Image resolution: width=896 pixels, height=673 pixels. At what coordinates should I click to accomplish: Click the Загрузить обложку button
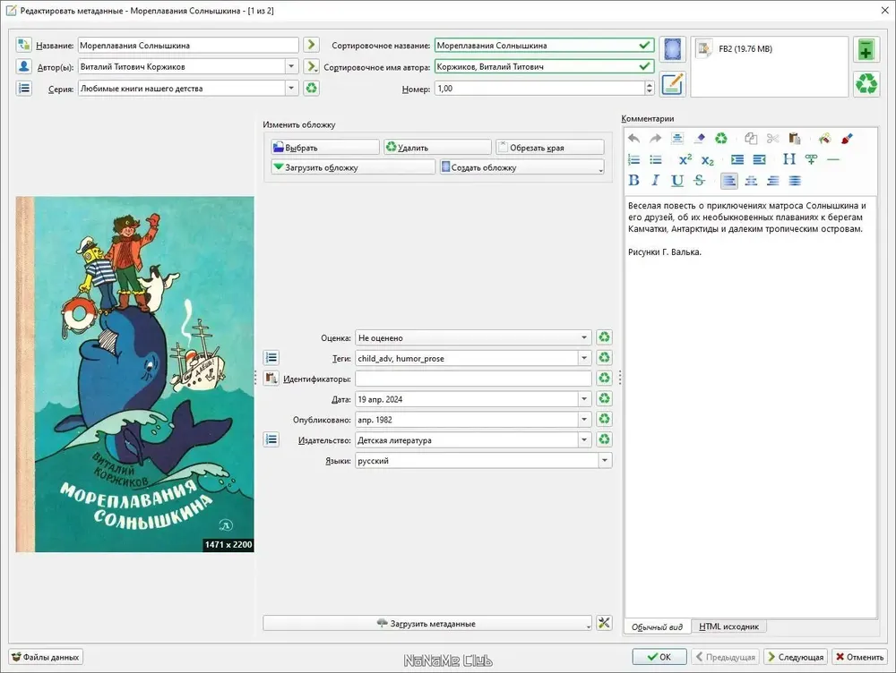tap(352, 167)
